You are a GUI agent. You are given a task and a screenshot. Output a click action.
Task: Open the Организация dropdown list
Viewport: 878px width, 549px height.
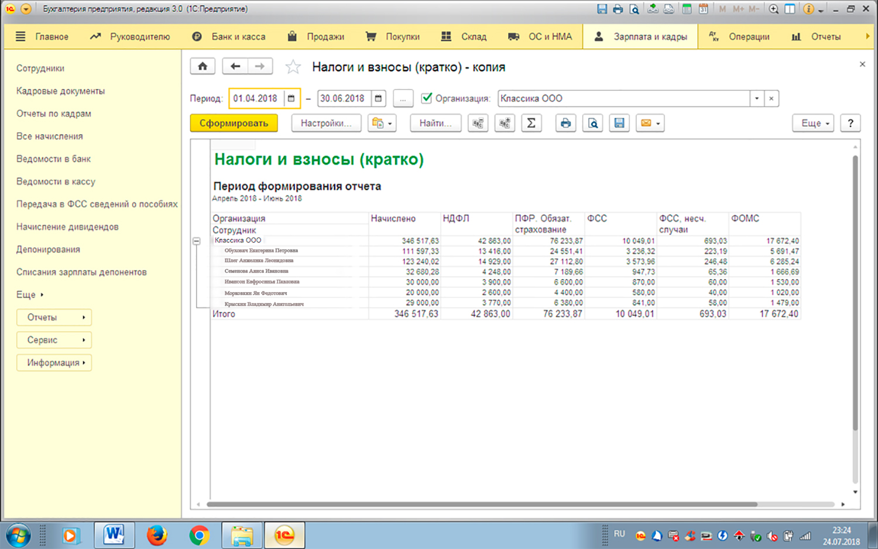(757, 98)
